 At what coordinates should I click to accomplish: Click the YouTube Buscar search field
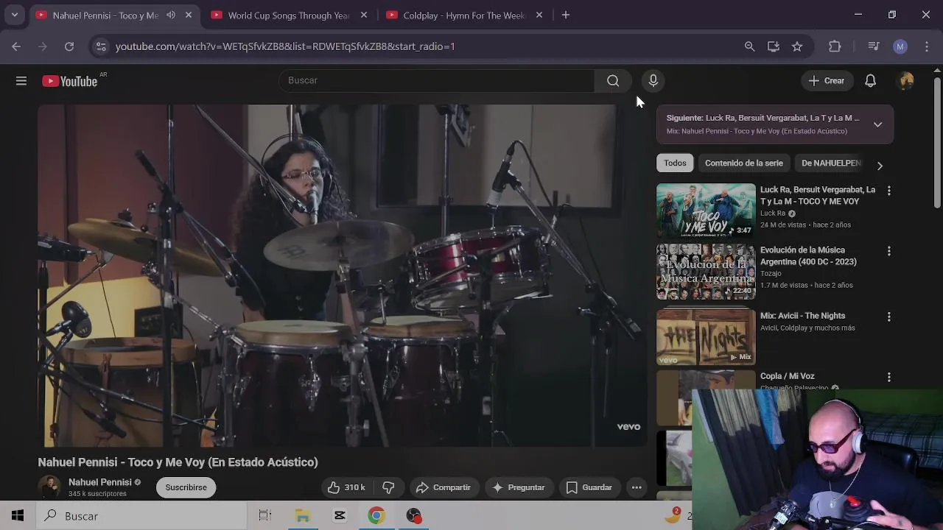[x=436, y=81]
